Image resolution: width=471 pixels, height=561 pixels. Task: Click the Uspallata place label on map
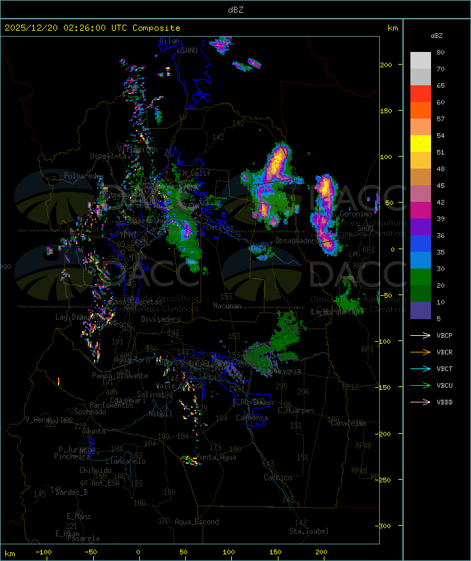click(108, 156)
